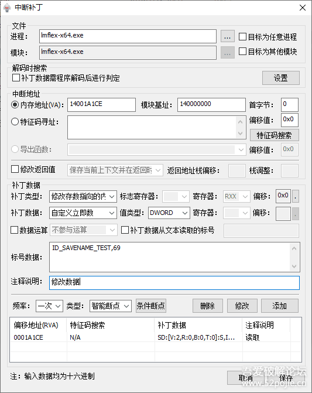Click the 进程 browse button
This screenshot has width=312, height=393.
[227, 36]
